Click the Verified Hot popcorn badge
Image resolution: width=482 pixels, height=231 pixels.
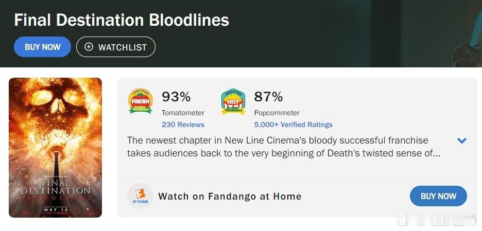point(233,101)
